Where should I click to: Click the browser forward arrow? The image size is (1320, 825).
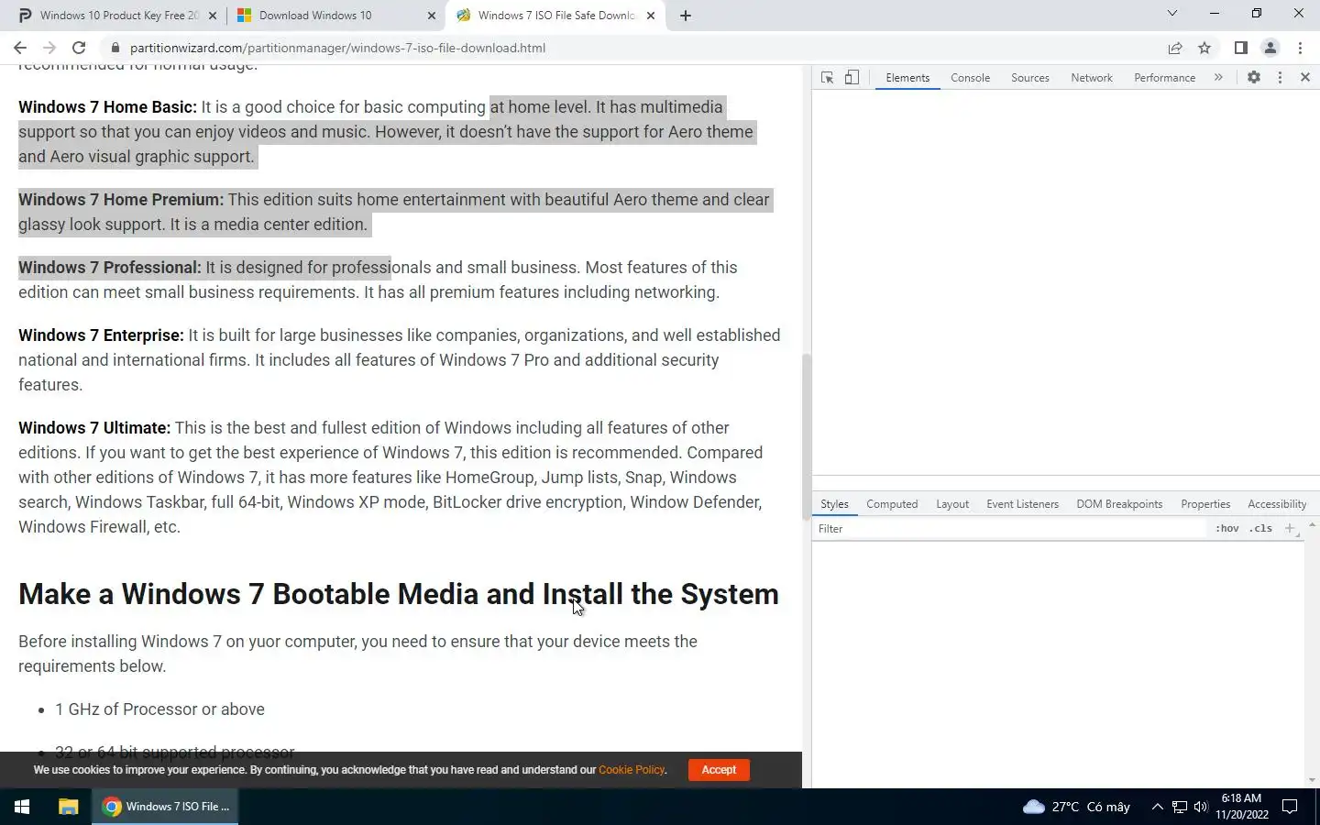pos(49,48)
